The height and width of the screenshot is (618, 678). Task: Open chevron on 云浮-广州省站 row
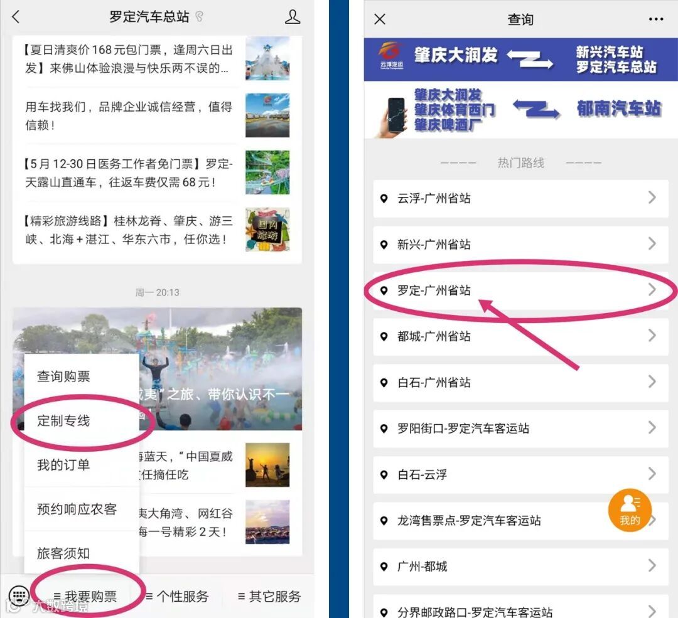(652, 198)
